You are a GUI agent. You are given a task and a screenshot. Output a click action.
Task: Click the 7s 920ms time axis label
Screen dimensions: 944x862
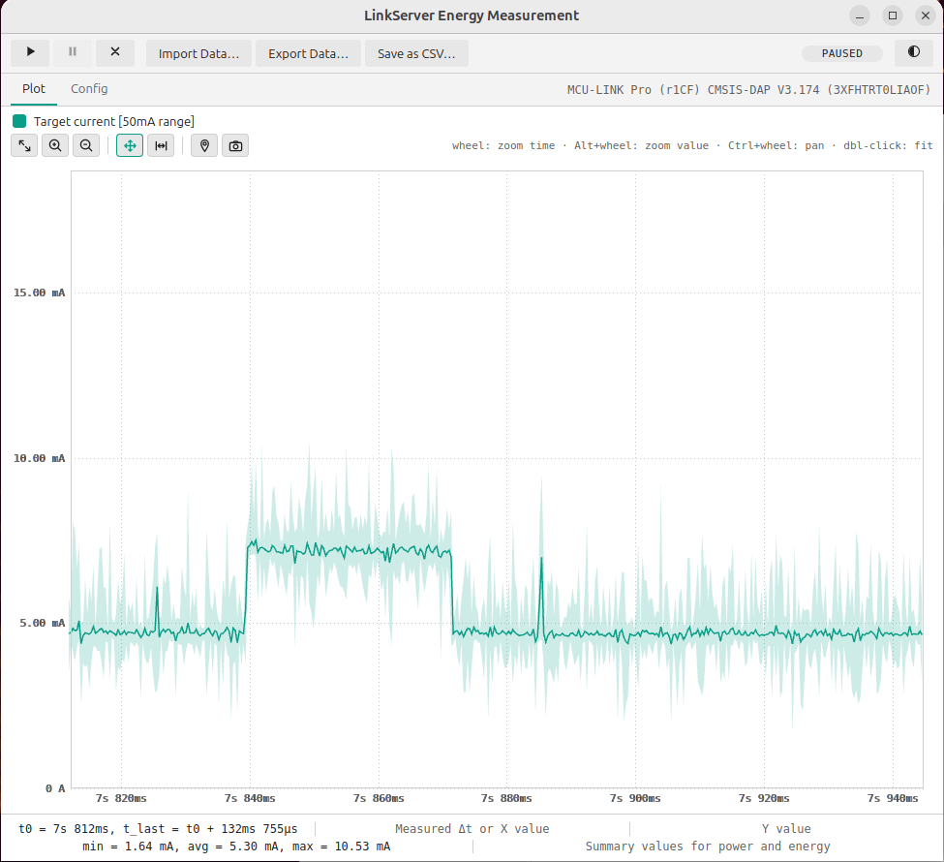(x=764, y=798)
